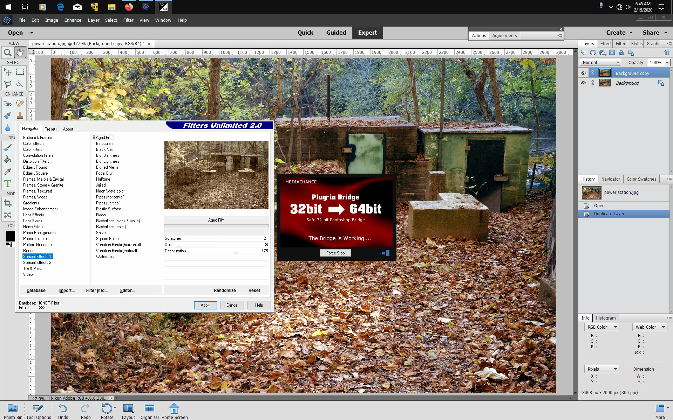
Task: Click the add layer mask icon
Action: coord(612,53)
